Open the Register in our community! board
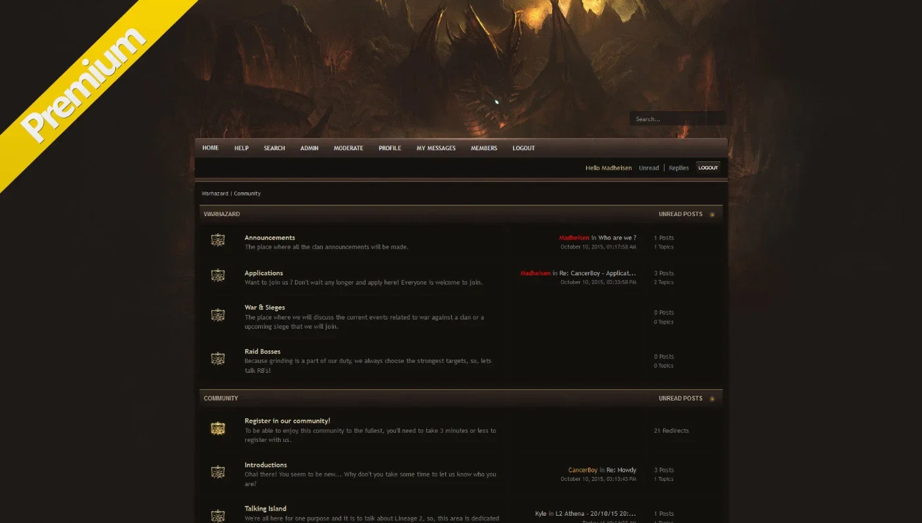922x523 pixels. tap(287, 421)
